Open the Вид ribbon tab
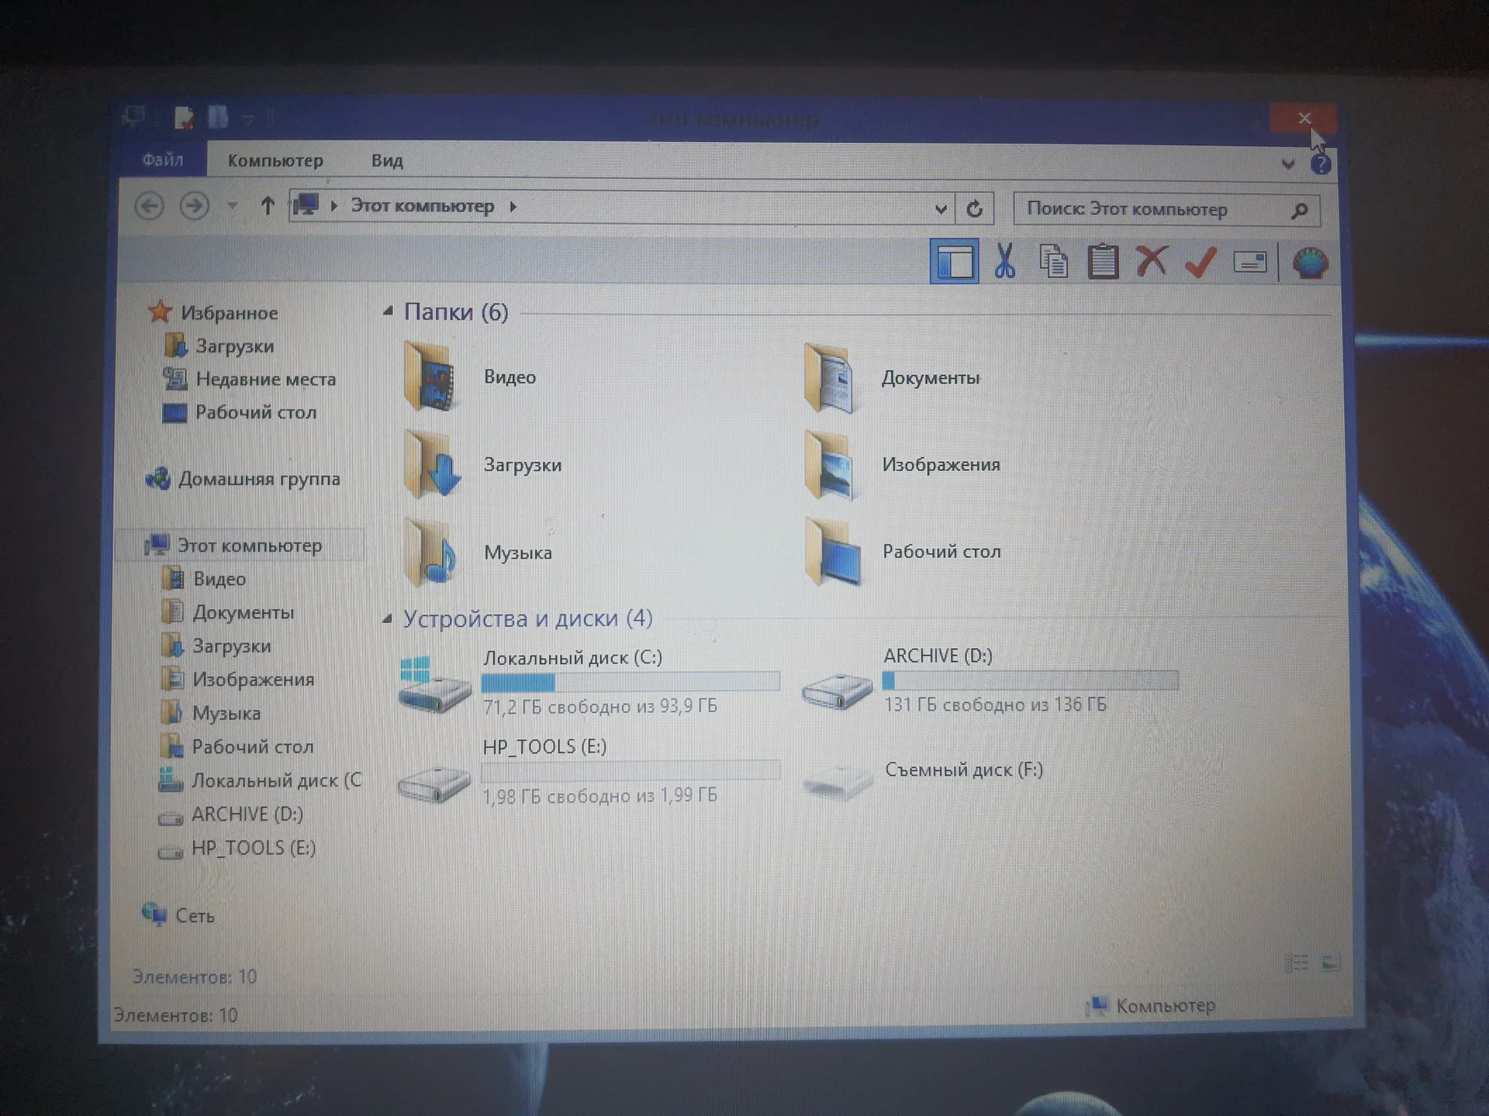The image size is (1489, 1116). [387, 160]
